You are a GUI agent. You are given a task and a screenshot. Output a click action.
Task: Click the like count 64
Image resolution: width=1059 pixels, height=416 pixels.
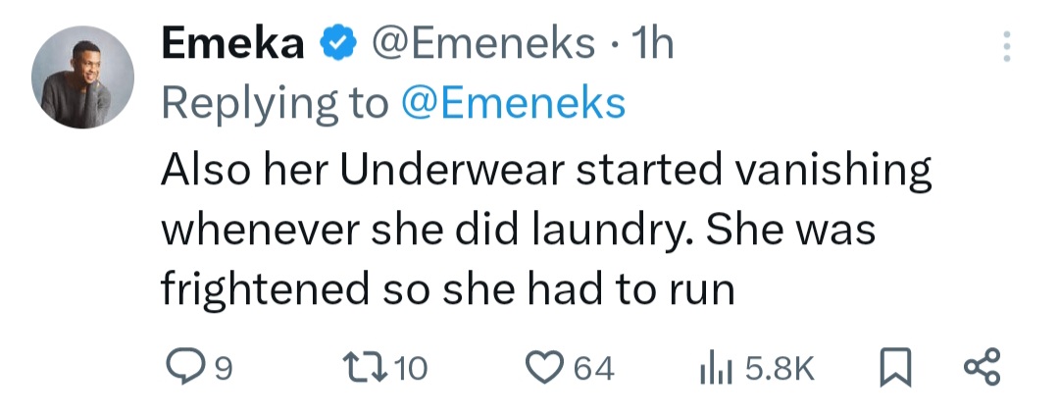(593, 370)
